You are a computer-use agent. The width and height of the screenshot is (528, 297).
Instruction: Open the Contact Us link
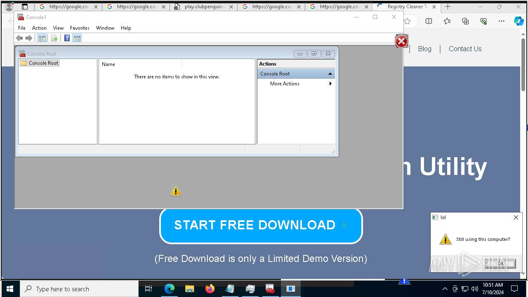(x=465, y=49)
